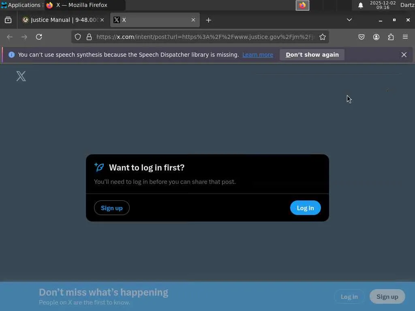Click the padlock site security icon
415x311 pixels.
[89, 37]
